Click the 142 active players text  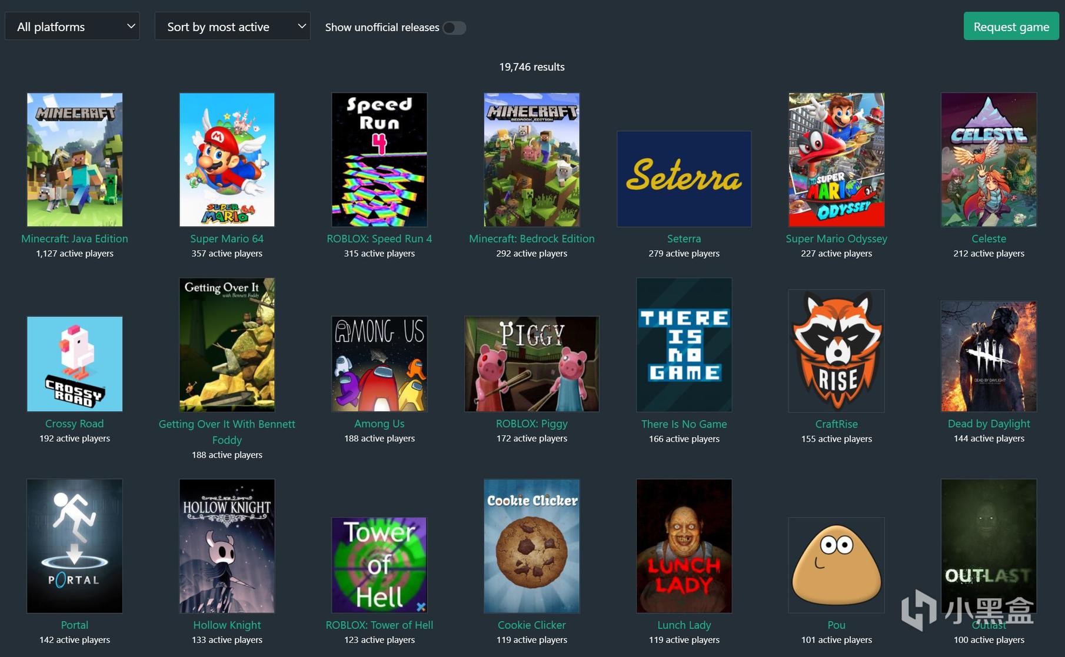coord(75,640)
